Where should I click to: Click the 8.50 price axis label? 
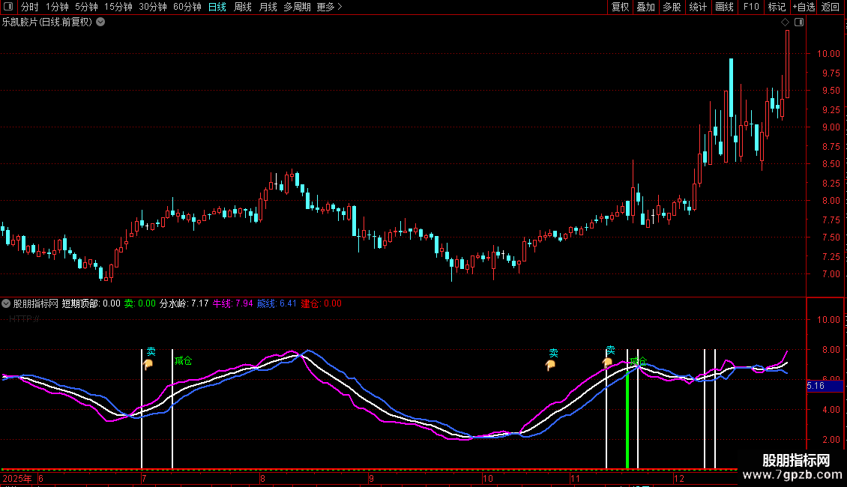pos(831,163)
